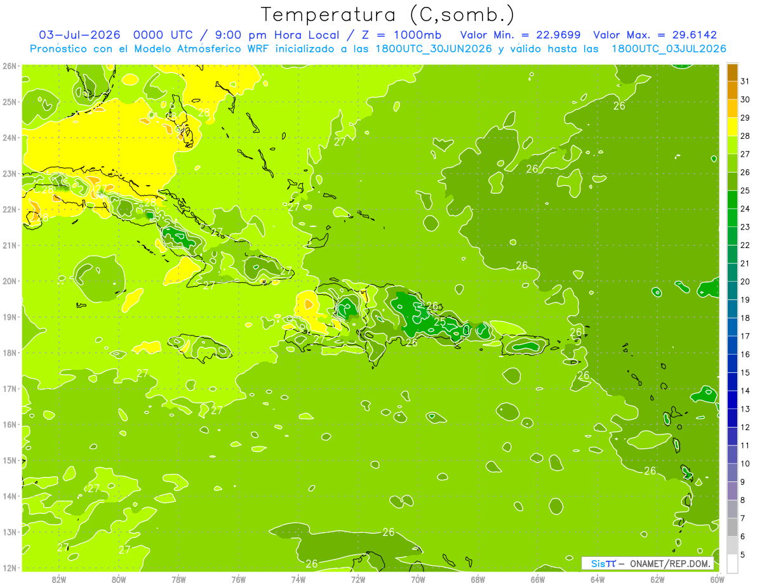Select the 14N latitude axis label
The width and height of the screenshot is (762, 588).
[10, 496]
